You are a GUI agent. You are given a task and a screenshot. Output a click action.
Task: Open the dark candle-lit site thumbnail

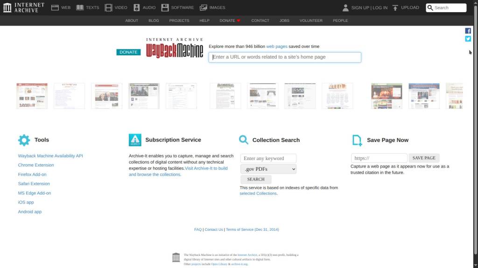[387, 96]
